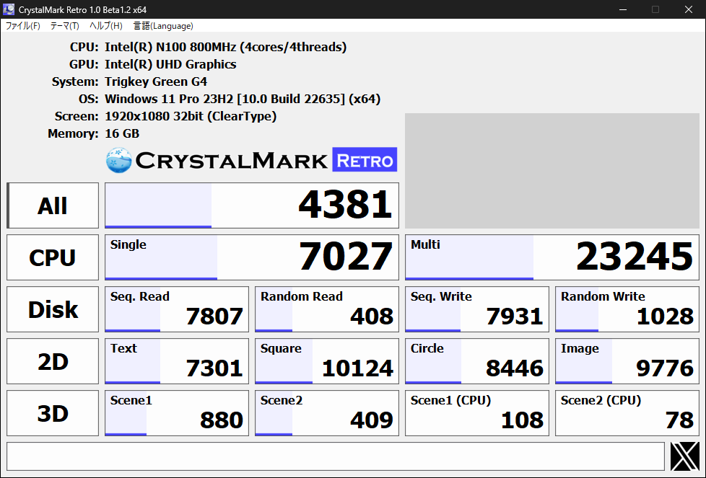The width and height of the screenshot is (706, 478).
Task: Click the gray preview area
Action: pyautogui.click(x=552, y=171)
